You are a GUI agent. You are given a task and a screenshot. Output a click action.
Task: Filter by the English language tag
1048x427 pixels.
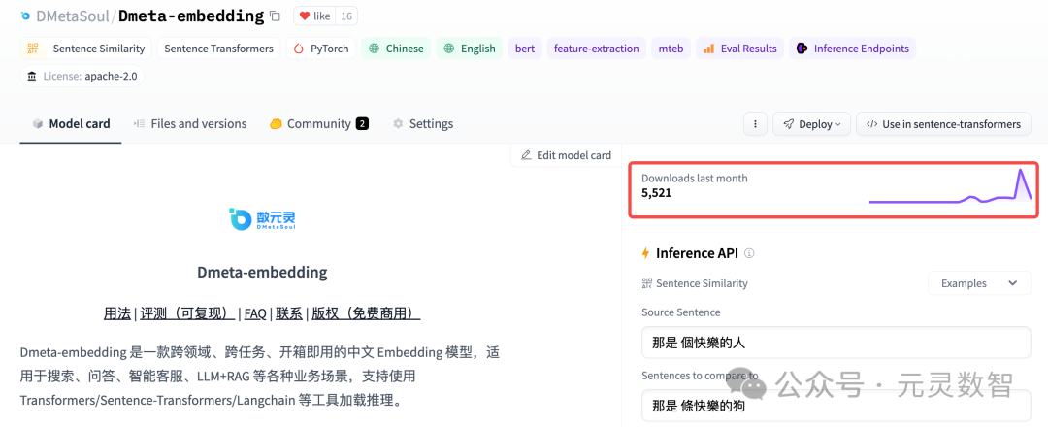click(470, 49)
